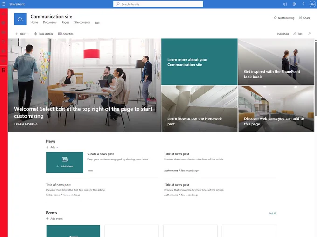Click the Analytics chart icon
The width and height of the screenshot is (317, 237).
pos(60,34)
